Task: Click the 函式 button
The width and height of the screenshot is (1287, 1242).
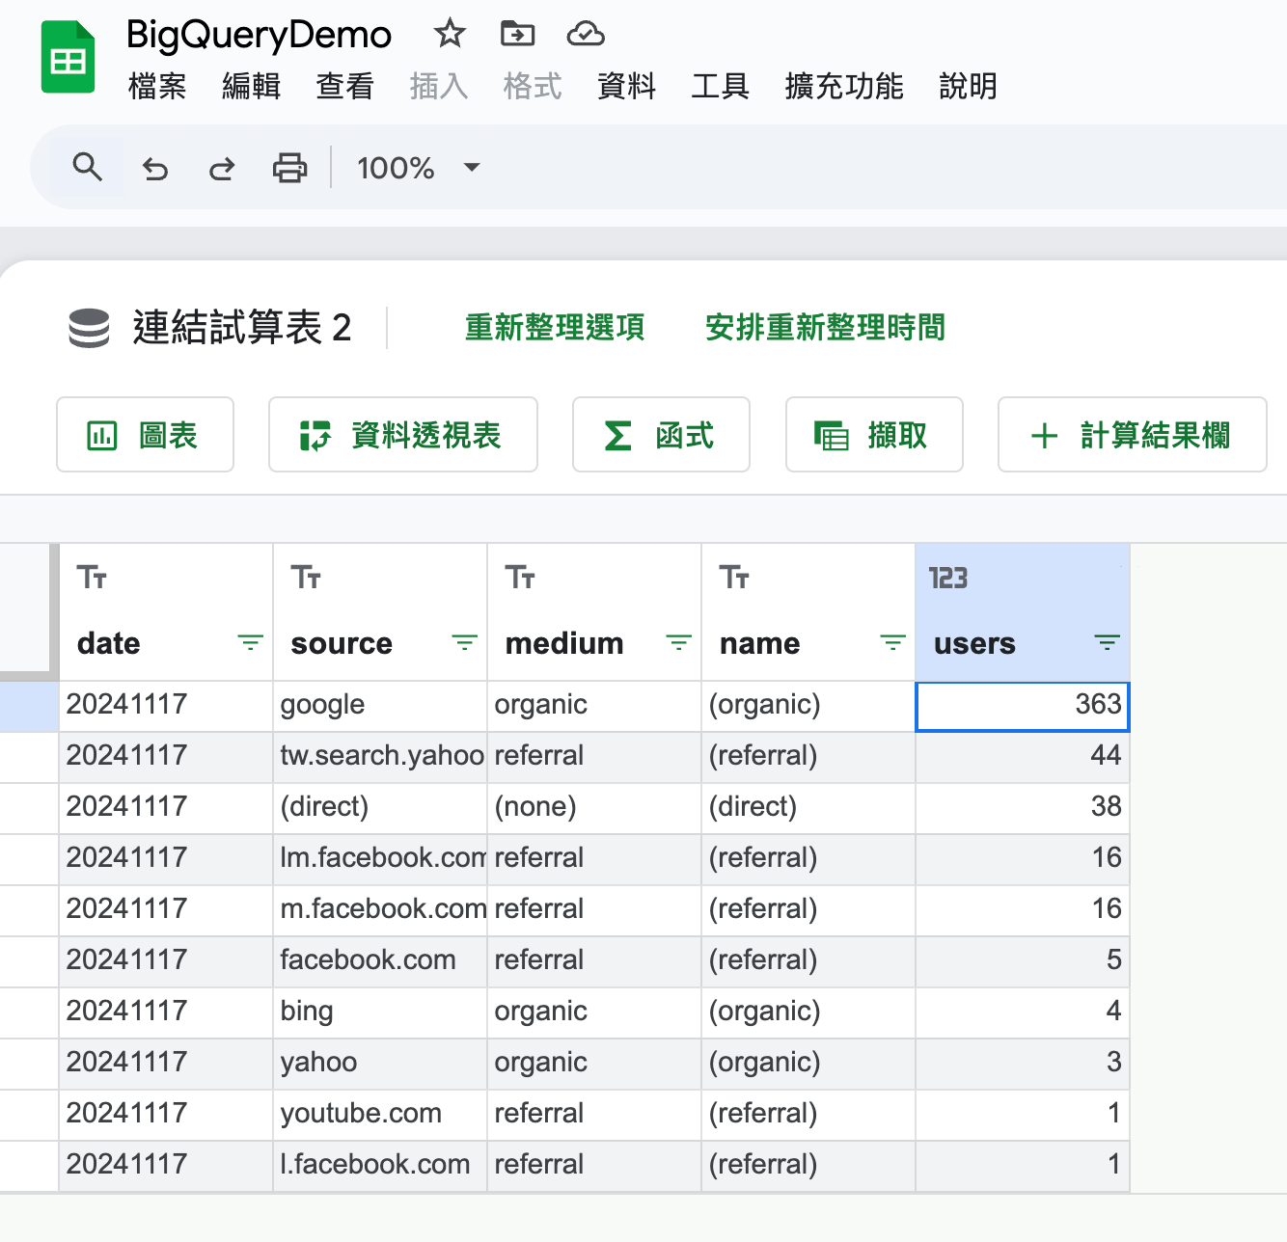Action: pos(661,435)
